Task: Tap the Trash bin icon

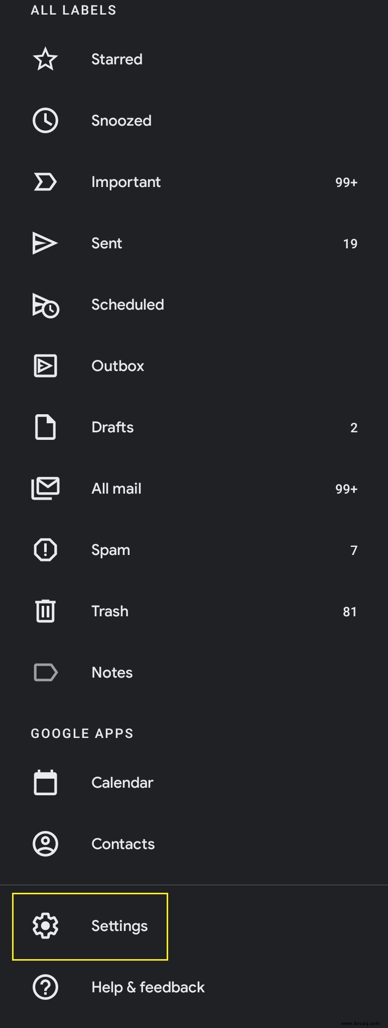Action: [x=45, y=611]
